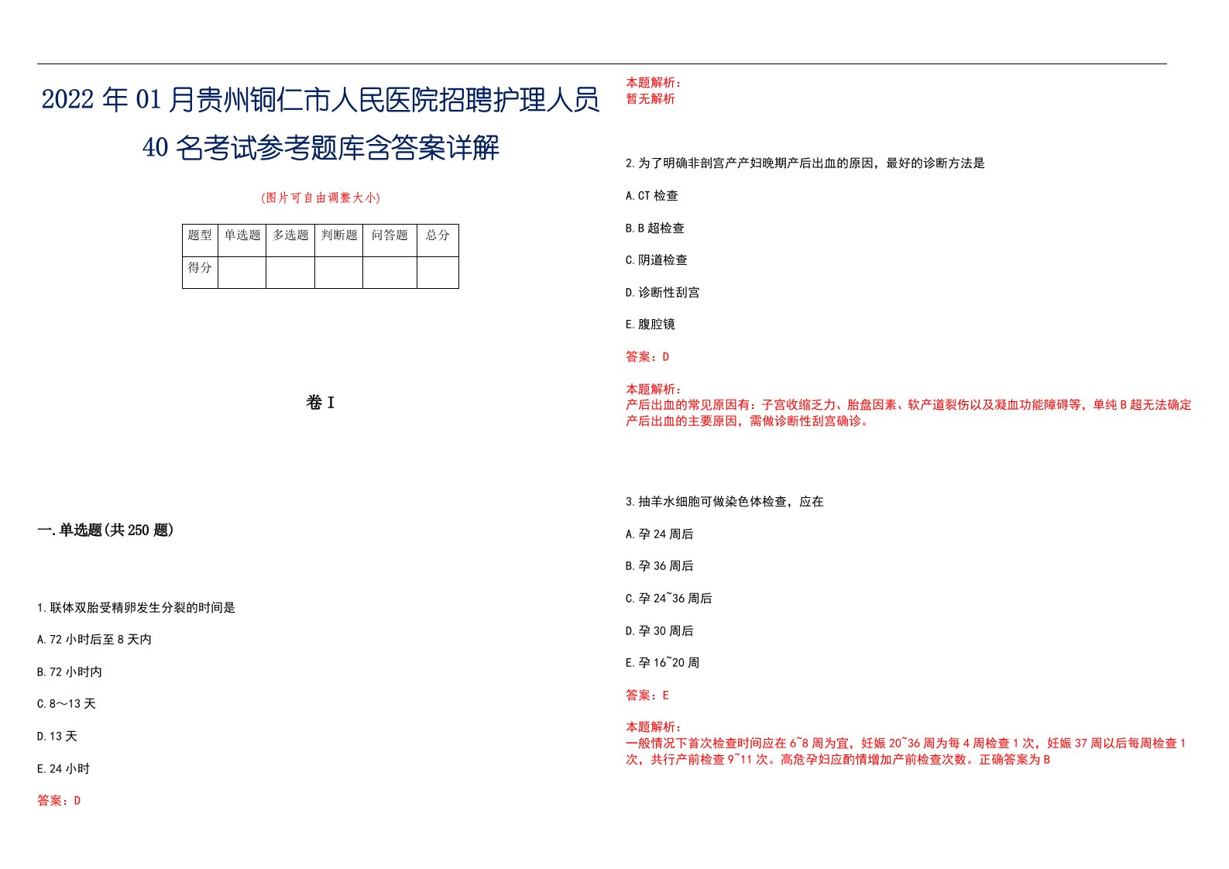This screenshot has width=1229, height=869.
Task: Click the answer line '答案：E'
Action: tap(647, 696)
